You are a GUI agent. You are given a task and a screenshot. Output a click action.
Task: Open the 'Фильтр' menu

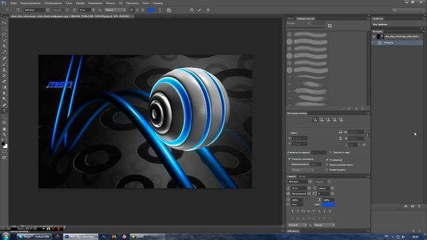[x=110, y=3]
